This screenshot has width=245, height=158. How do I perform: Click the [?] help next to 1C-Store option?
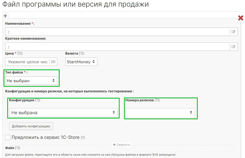click(83, 138)
